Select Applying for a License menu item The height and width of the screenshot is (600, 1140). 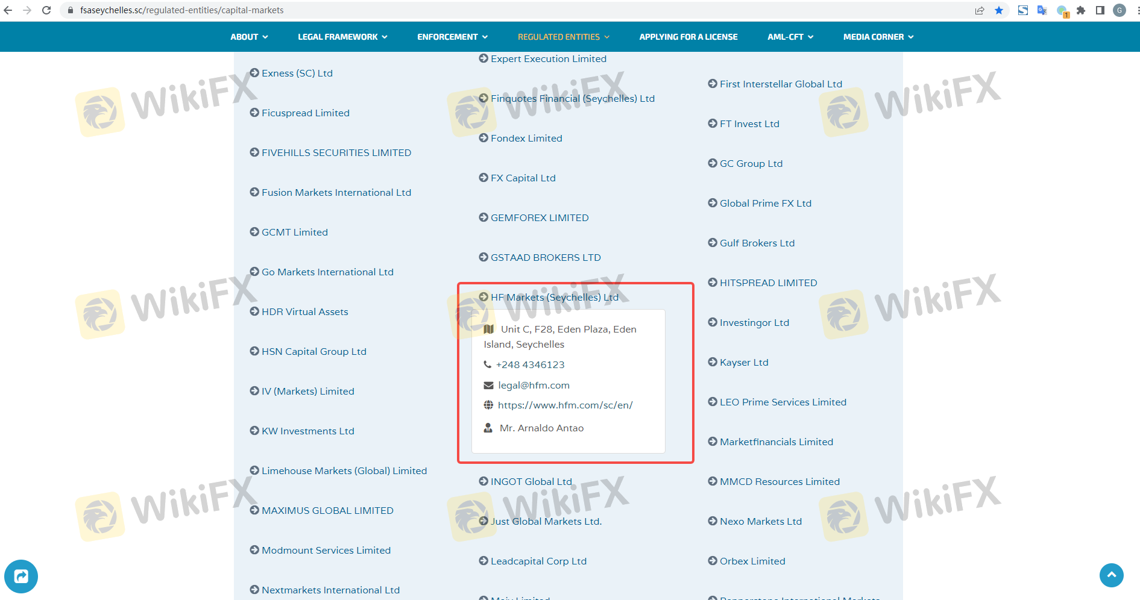(x=688, y=37)
